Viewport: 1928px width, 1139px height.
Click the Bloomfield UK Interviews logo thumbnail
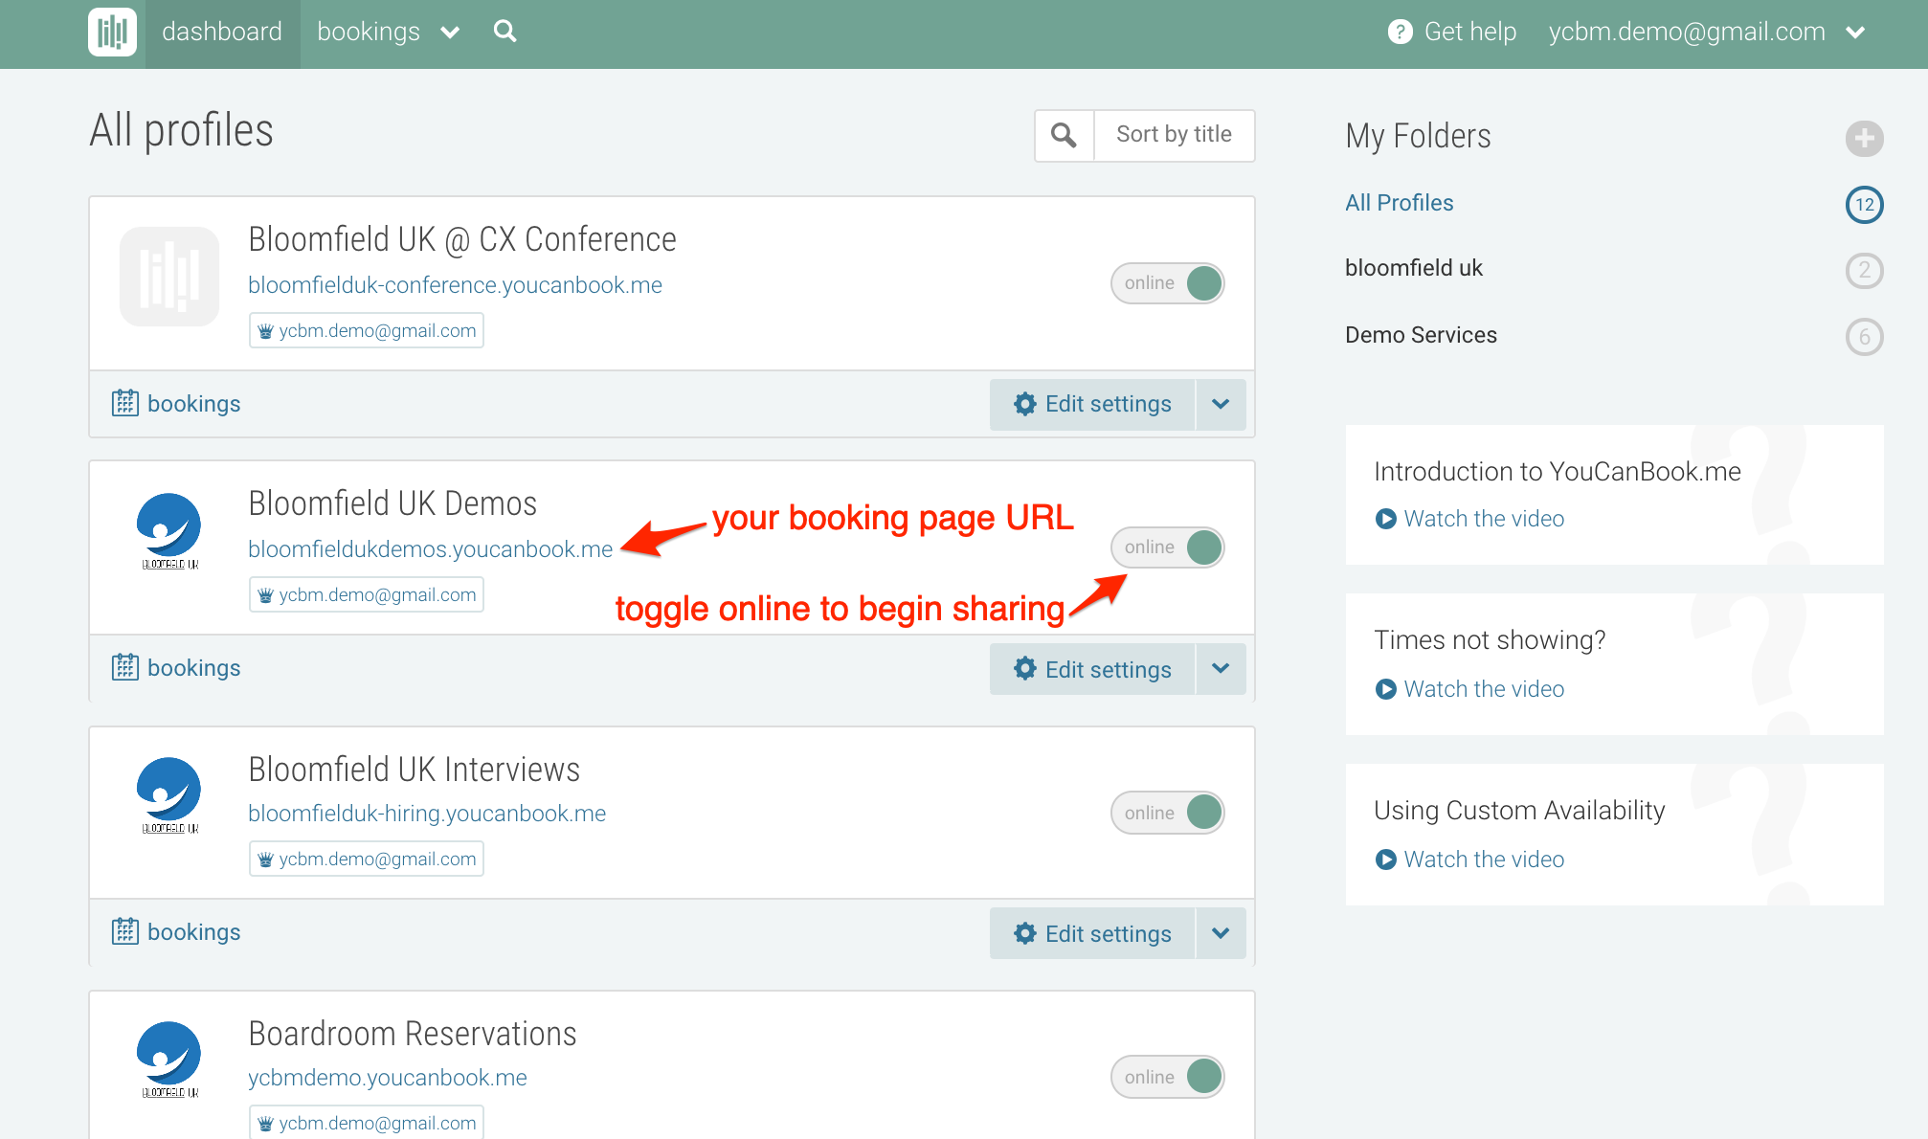pyautogui.click(x=169, y=795)
